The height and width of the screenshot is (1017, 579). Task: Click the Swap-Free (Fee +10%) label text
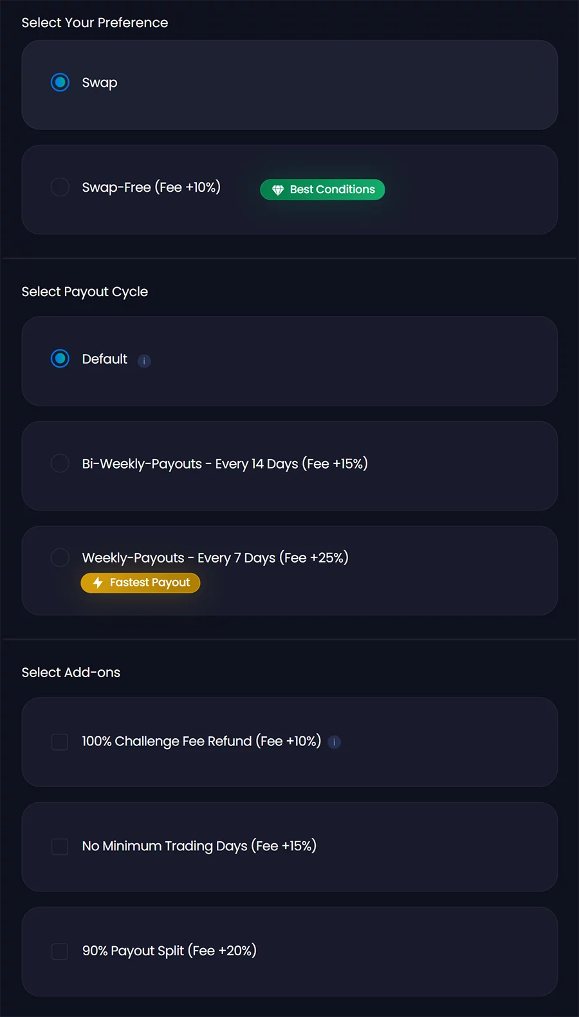click(151, 187)
